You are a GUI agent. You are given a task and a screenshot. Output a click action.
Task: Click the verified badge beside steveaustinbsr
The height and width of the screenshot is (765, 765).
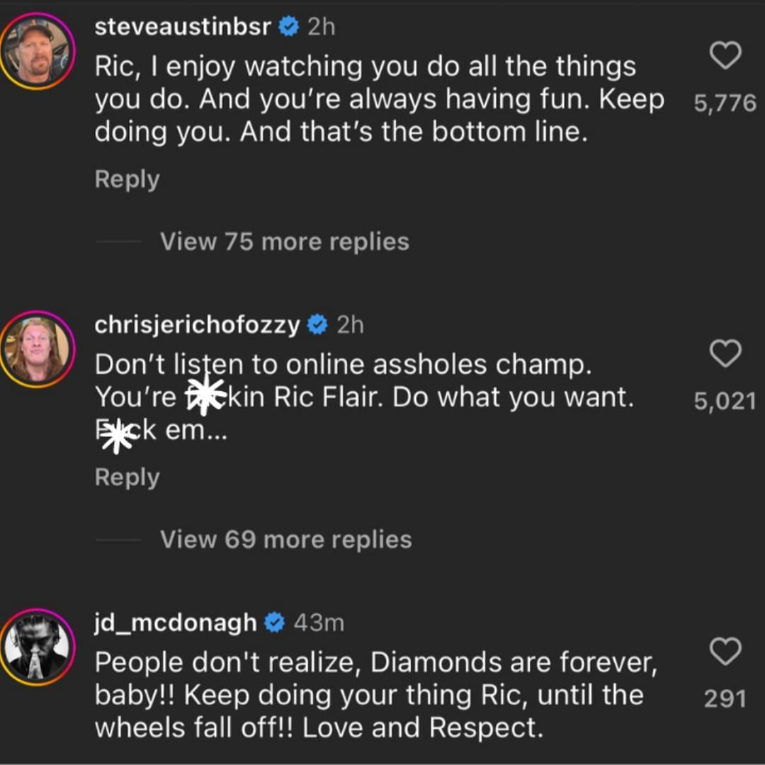click(x=288, y=27)
